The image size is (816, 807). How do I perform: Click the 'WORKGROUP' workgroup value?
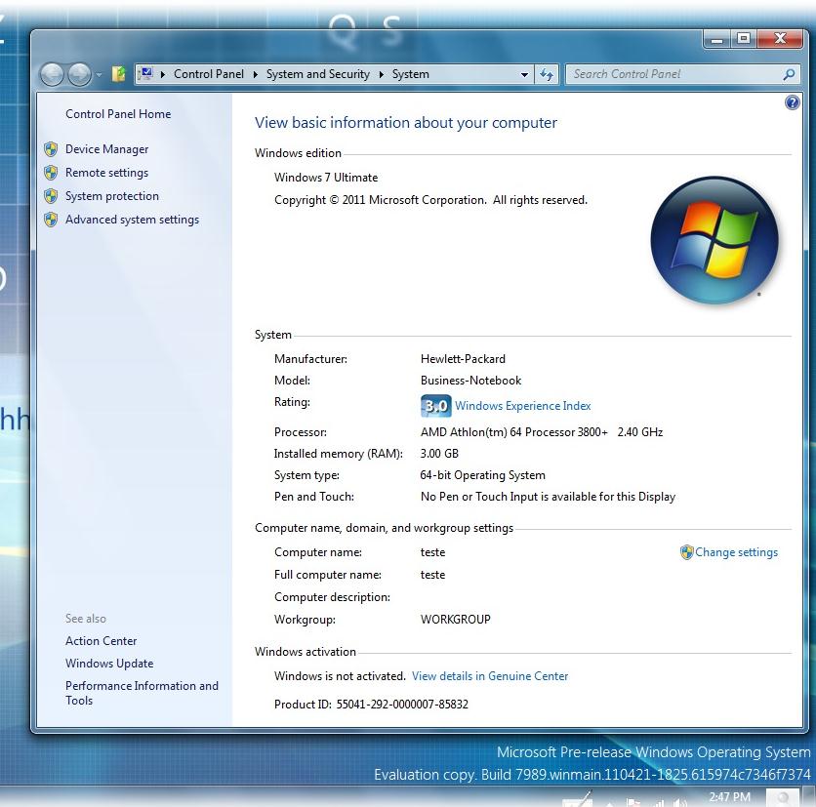coord(456,620)
